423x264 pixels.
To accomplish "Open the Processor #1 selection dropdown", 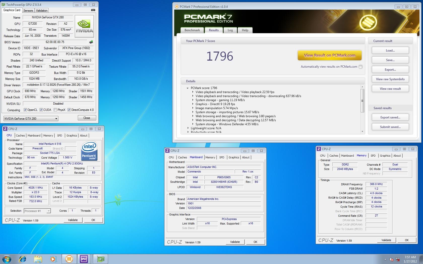I will click(37, 211).
